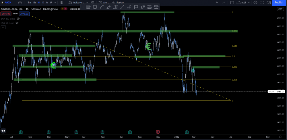This screenshot has height=140, width=287.
Task: Open the USD currency dropdown
Action: [280, 9]
